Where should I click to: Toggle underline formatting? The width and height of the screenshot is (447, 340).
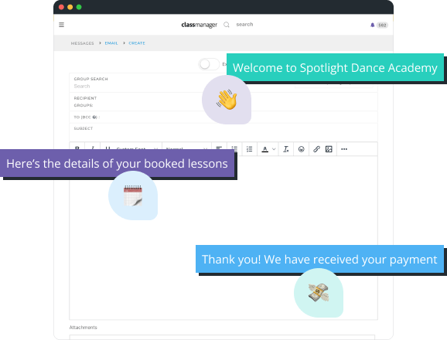coord(107,148)
